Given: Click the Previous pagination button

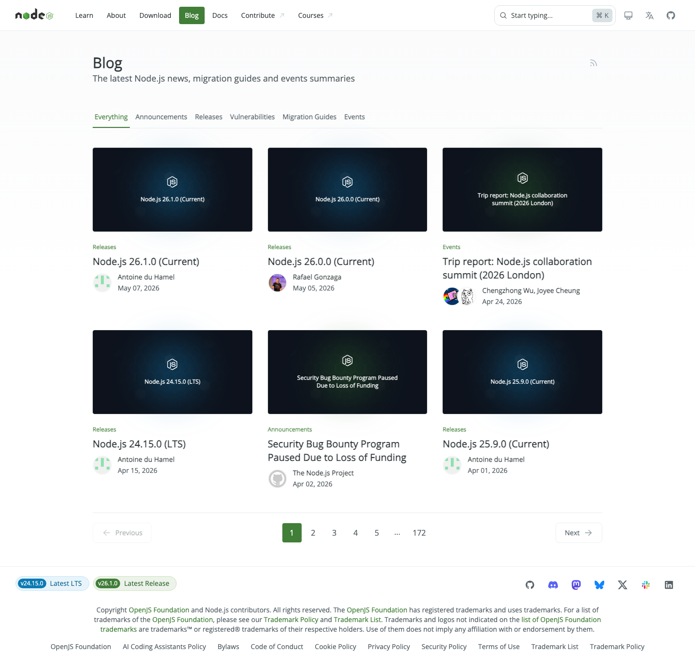Looking at the screenshot, I should [122, 533].
